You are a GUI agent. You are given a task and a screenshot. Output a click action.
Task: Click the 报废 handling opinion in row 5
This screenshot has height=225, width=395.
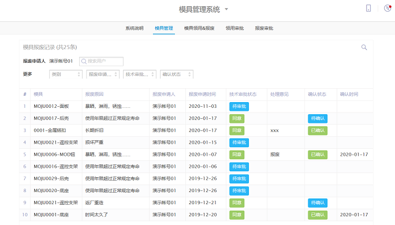(x=275, y=155)
